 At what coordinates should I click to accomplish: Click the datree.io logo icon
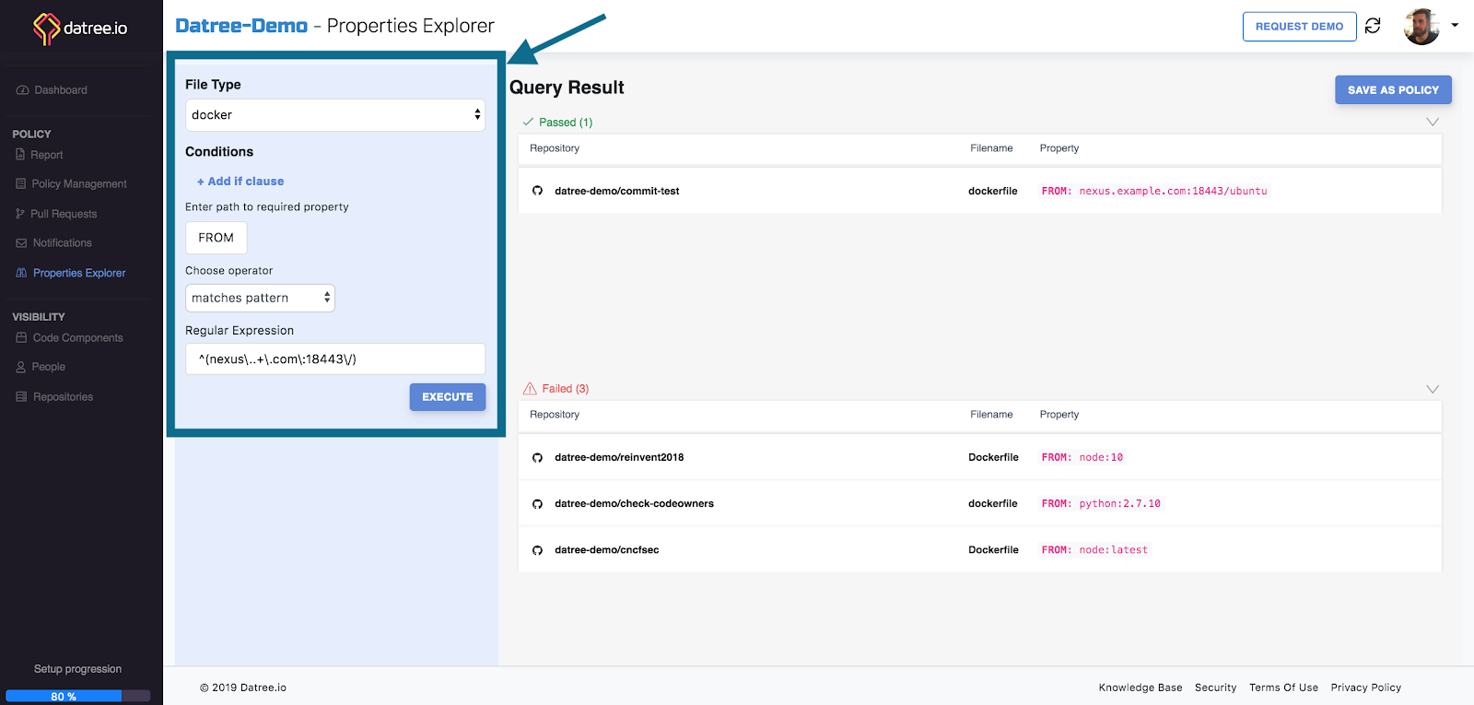pos(46,29)
